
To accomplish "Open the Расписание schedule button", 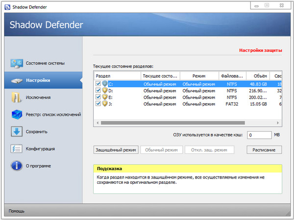I will click(264, 150).
